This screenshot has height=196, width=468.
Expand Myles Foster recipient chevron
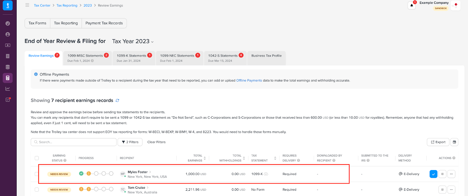[150, 172]
